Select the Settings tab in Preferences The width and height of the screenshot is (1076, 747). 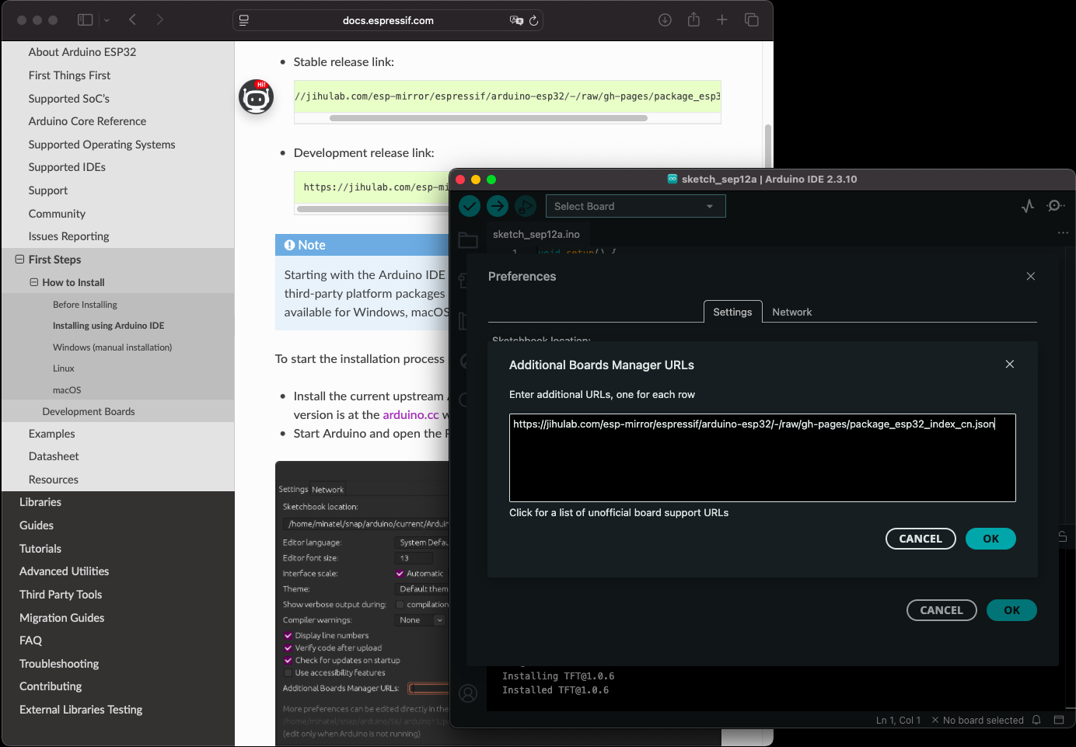(x=732, y=312)
